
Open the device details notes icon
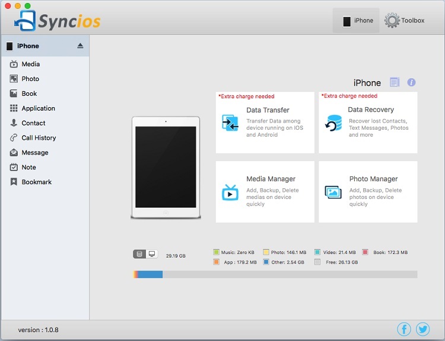pos(395,82)
